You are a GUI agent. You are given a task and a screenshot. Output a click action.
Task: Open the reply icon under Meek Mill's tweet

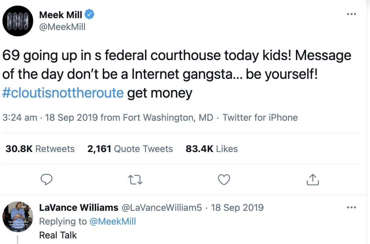[47, 179]
